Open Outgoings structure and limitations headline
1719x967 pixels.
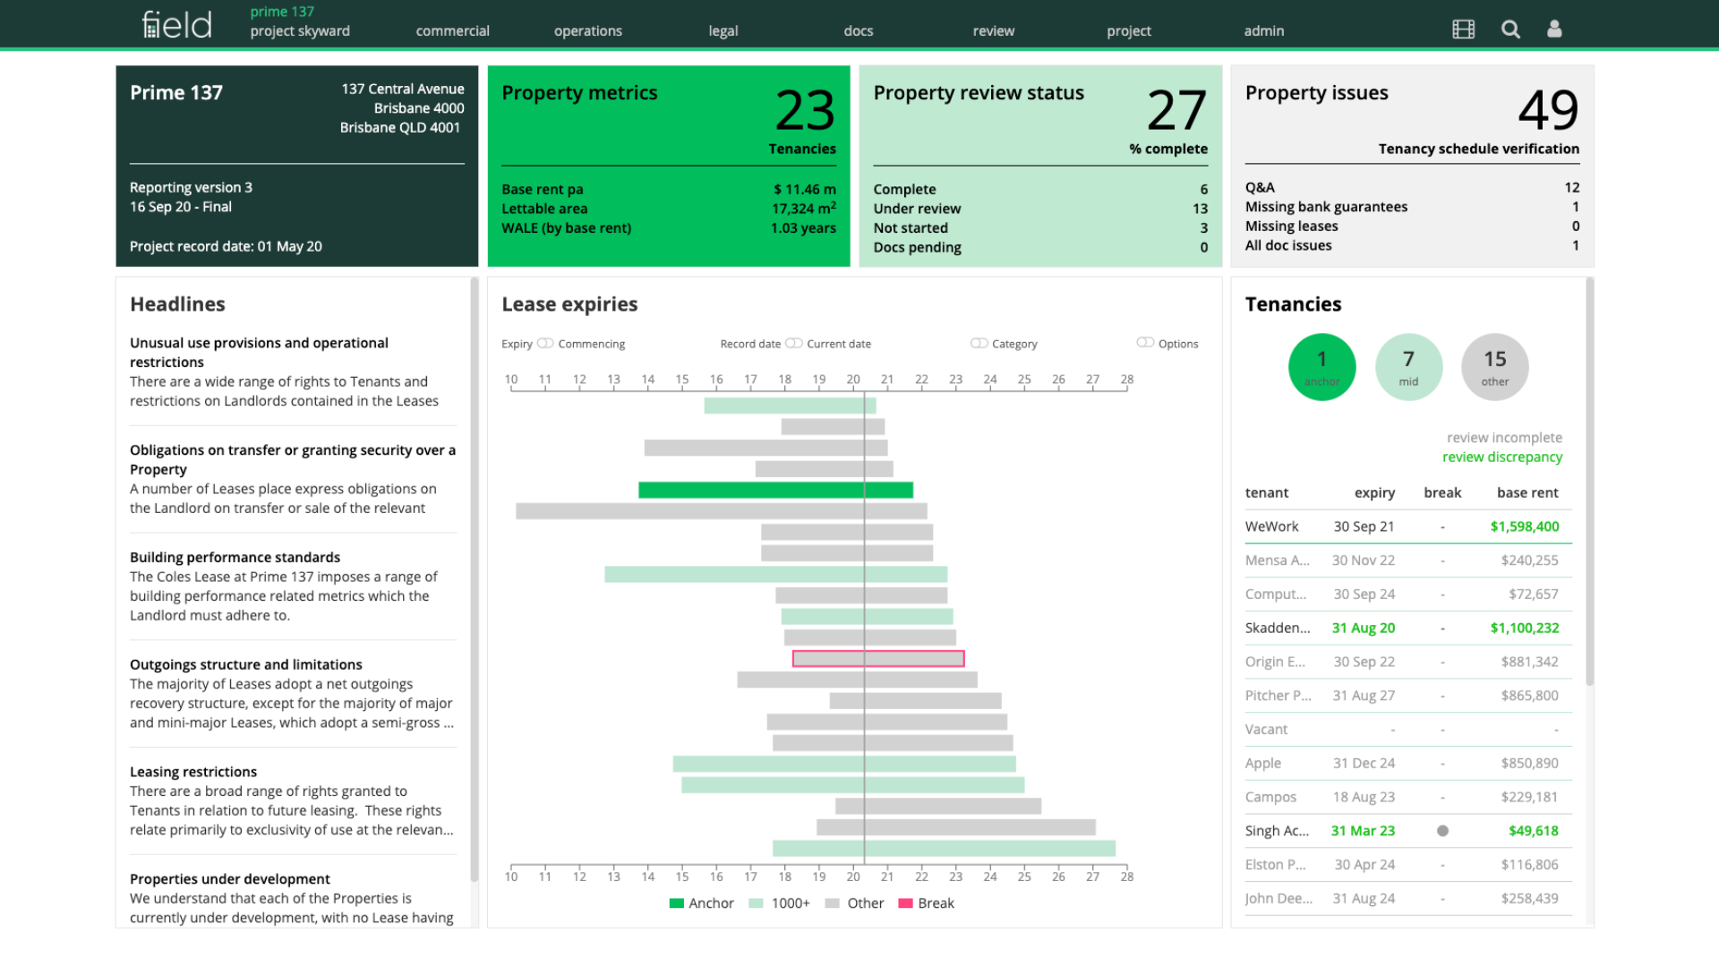(x=292, y=694)
